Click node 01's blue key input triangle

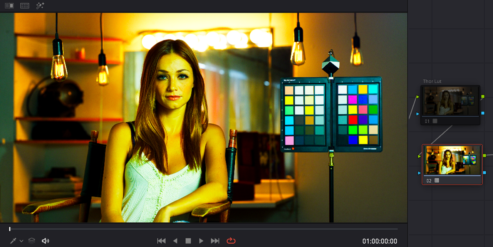418,114
